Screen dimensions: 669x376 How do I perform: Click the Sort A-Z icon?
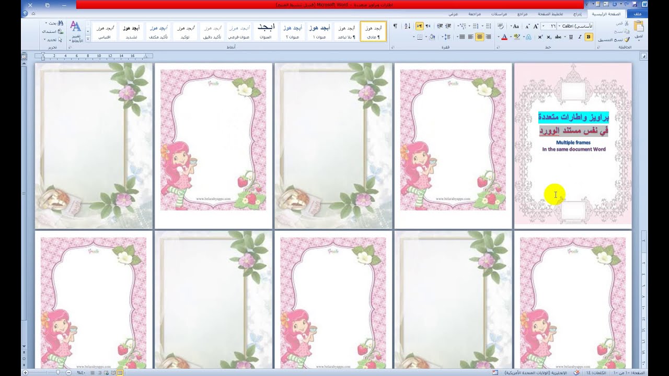point(408,26)
